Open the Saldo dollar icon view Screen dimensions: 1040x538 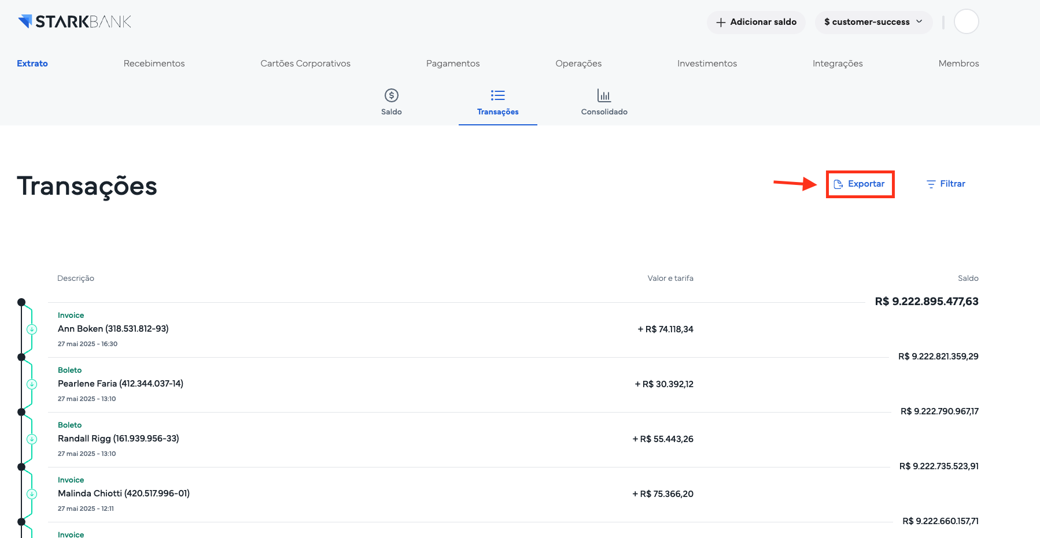[x=392, y=95]
